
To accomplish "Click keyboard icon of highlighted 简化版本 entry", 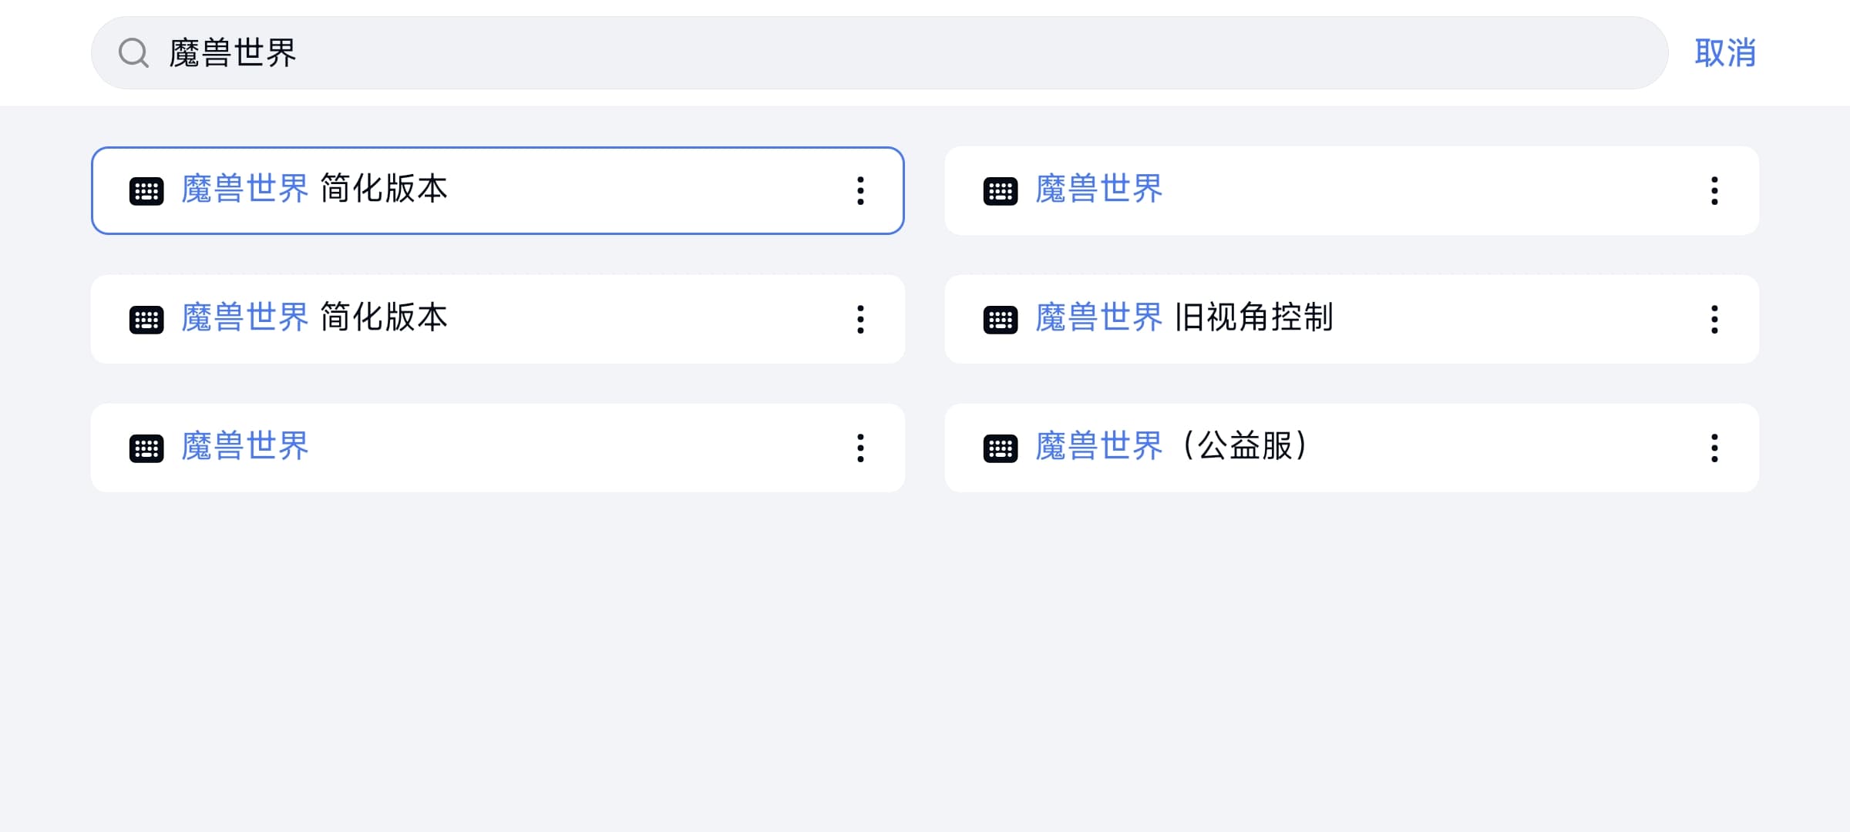I will [x=146, y=191].
